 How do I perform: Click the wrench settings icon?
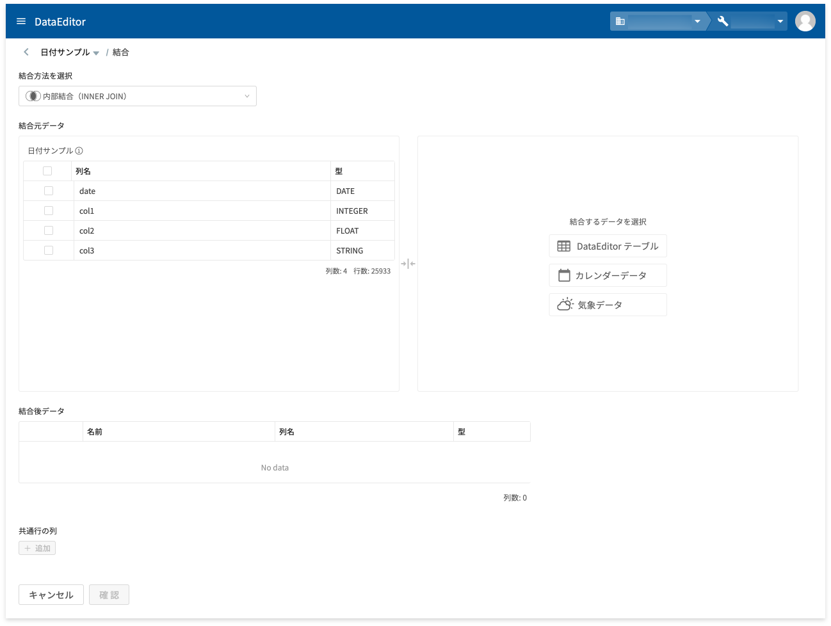tap(723, 21)
